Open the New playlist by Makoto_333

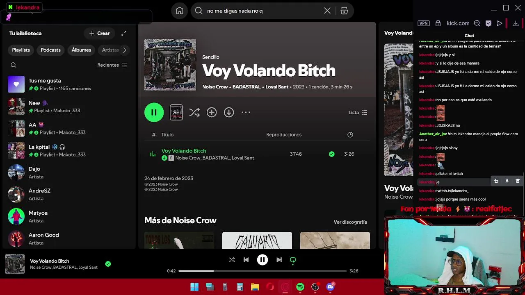click(69, 107)
